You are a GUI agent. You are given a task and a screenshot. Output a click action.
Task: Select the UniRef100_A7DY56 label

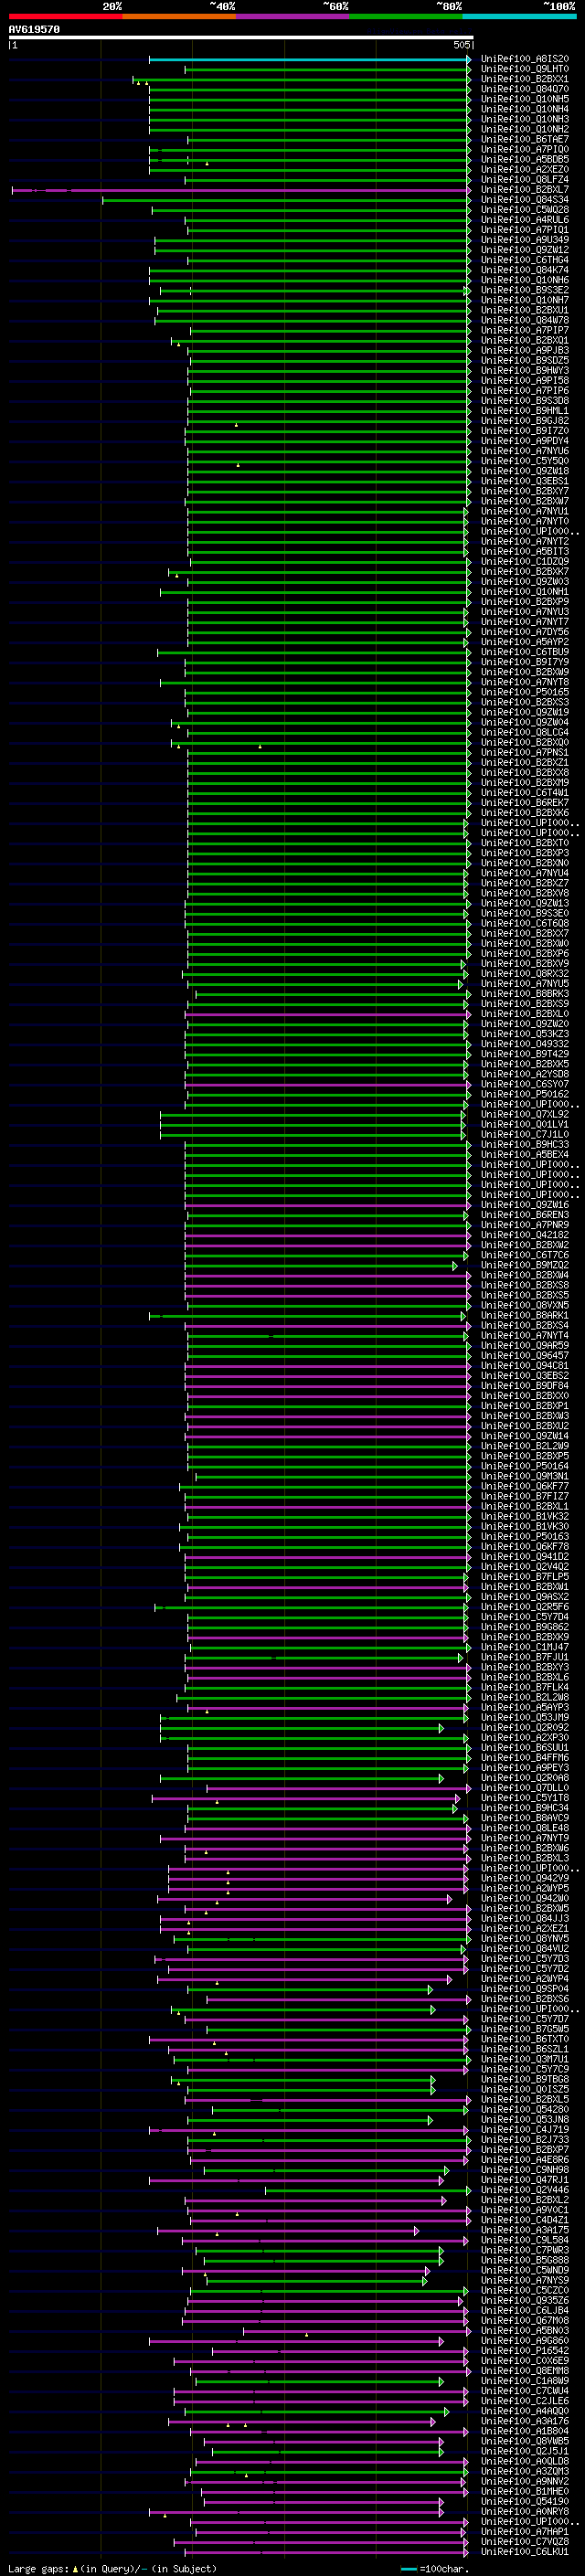[525, 632]
